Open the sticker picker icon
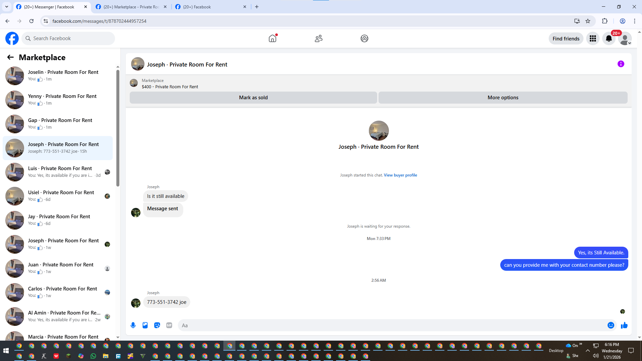Viewport: 642px width, 361px height. point(157,325)
